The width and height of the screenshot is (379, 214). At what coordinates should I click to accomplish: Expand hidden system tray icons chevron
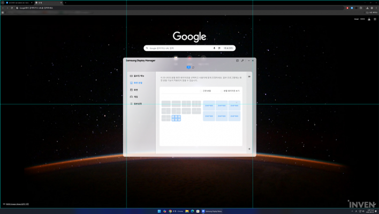(x=352, y=211)
